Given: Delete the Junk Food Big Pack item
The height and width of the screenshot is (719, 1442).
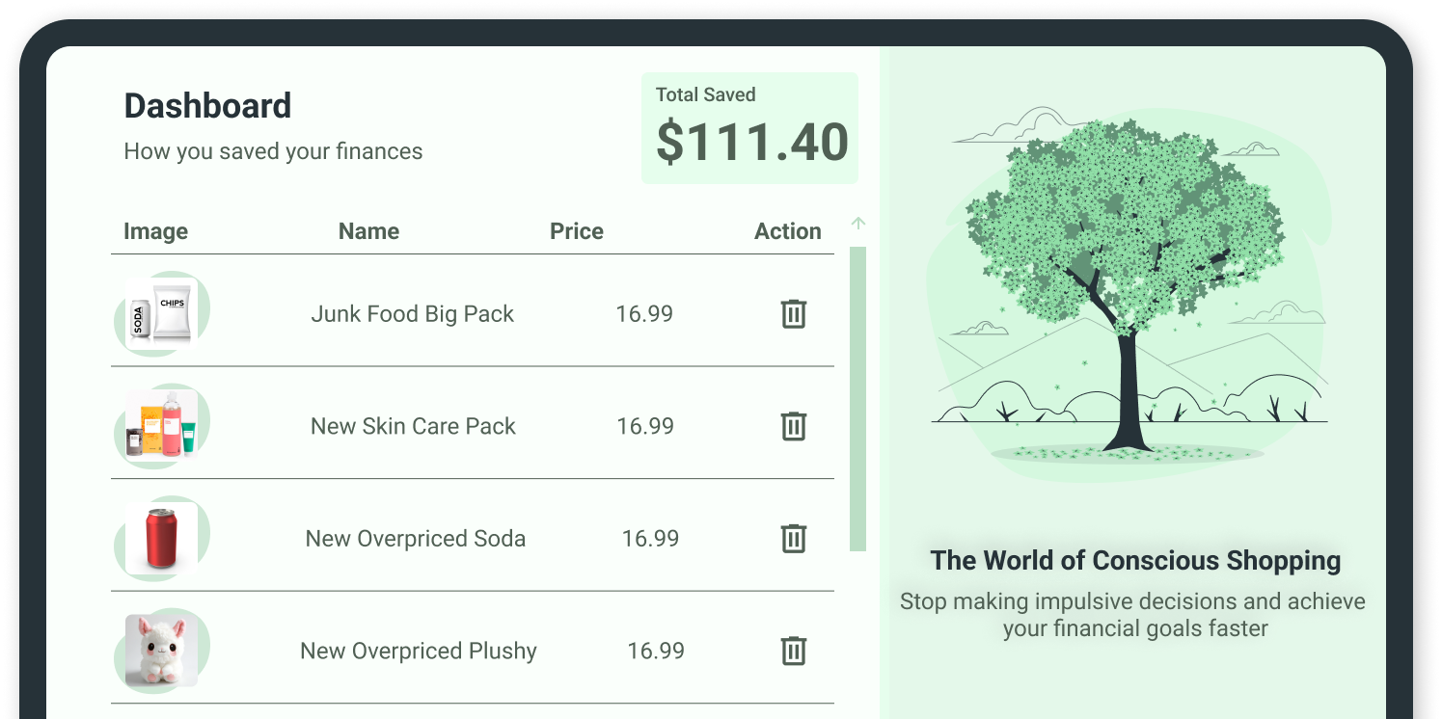Looking at the screenshot, I should pos(793,314).
